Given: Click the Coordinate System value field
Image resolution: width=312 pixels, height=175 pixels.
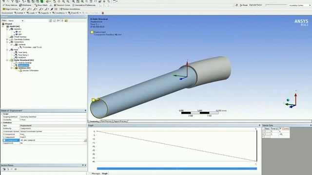Looking at the screenshot, I should pyautogui.click(x=53, y=132).
